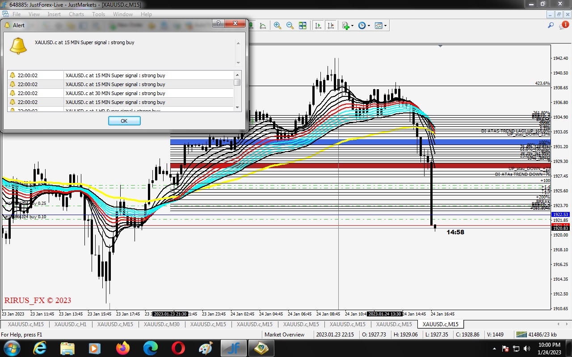The height and width of the screenshot is (357, 572).
Task: Toggle chart auto scroll
Action: 318,26
